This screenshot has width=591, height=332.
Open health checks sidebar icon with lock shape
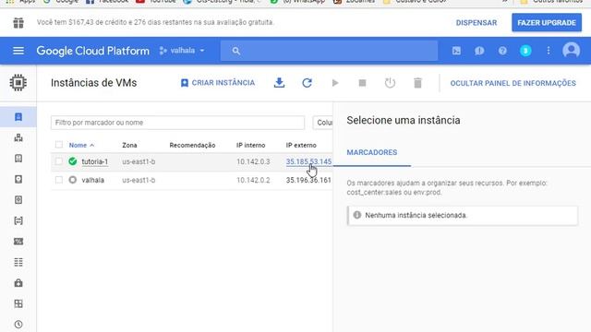click(18, 283)
